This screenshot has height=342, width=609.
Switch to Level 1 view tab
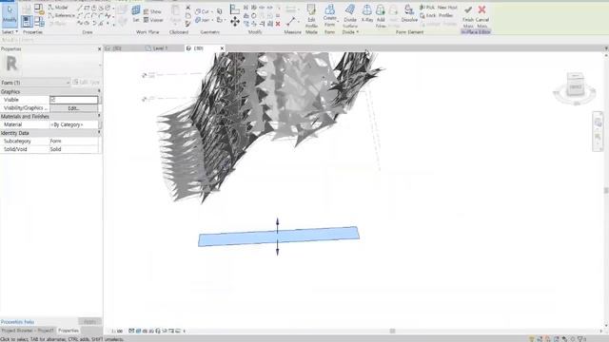pyautogui.click(x=160, y=48)
